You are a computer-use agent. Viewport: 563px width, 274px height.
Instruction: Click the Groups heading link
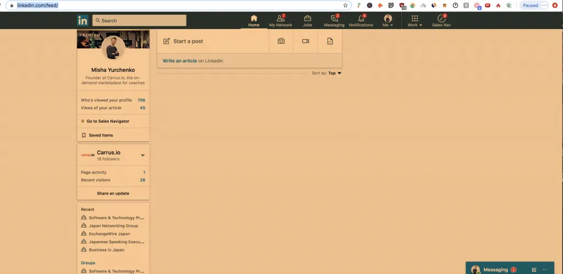pos(88,263)
